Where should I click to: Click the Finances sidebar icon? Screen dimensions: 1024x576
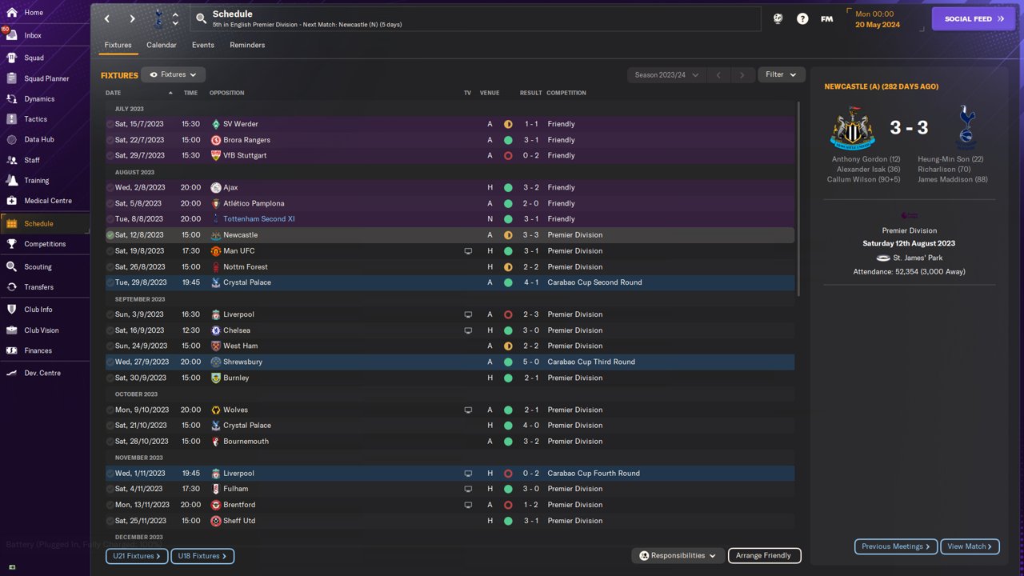coord(11,350)
